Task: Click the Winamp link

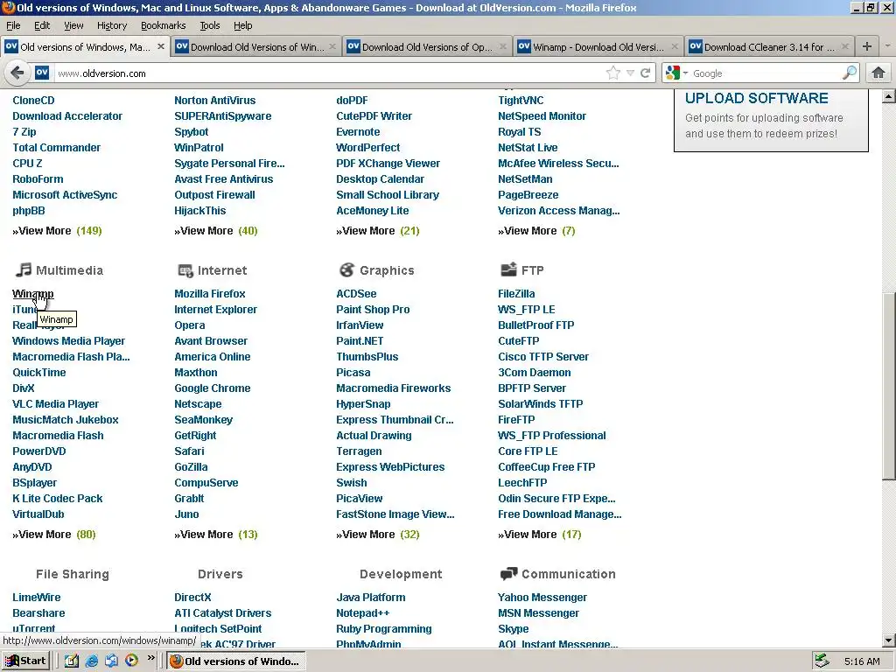Action: point(33,294)
